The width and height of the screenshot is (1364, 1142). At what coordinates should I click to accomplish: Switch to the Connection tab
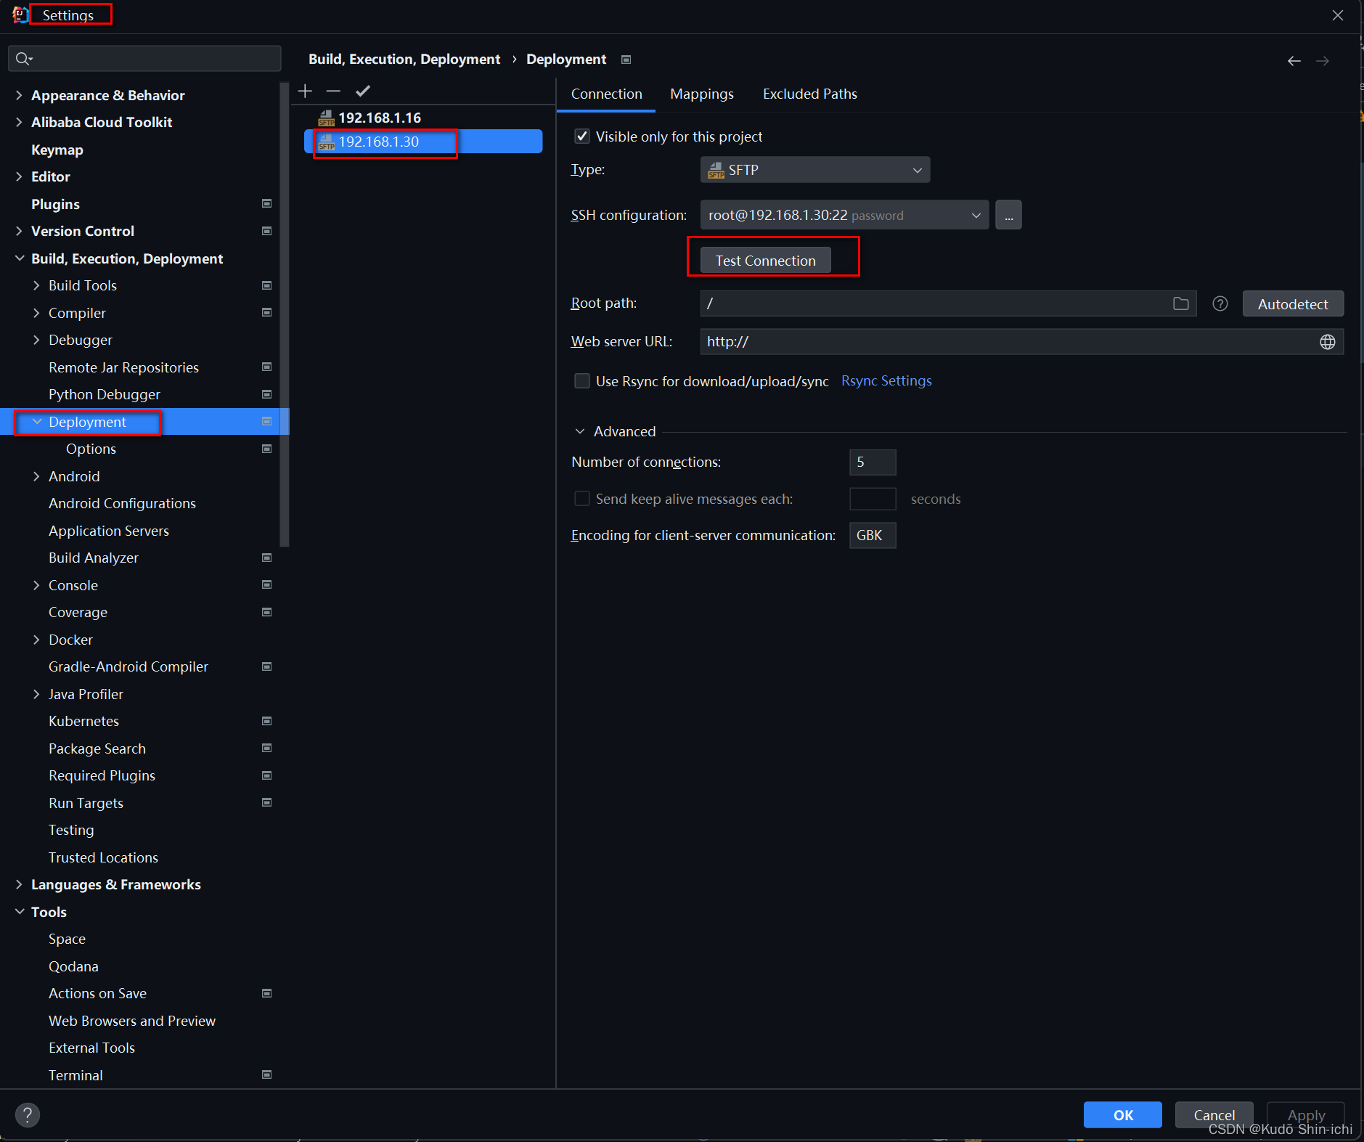point(606,94)
